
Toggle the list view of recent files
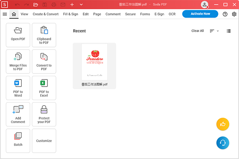pos(229,31)
